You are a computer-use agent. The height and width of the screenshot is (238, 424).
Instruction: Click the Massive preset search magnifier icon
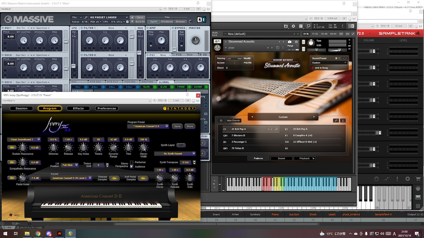(x=86, y=17)
